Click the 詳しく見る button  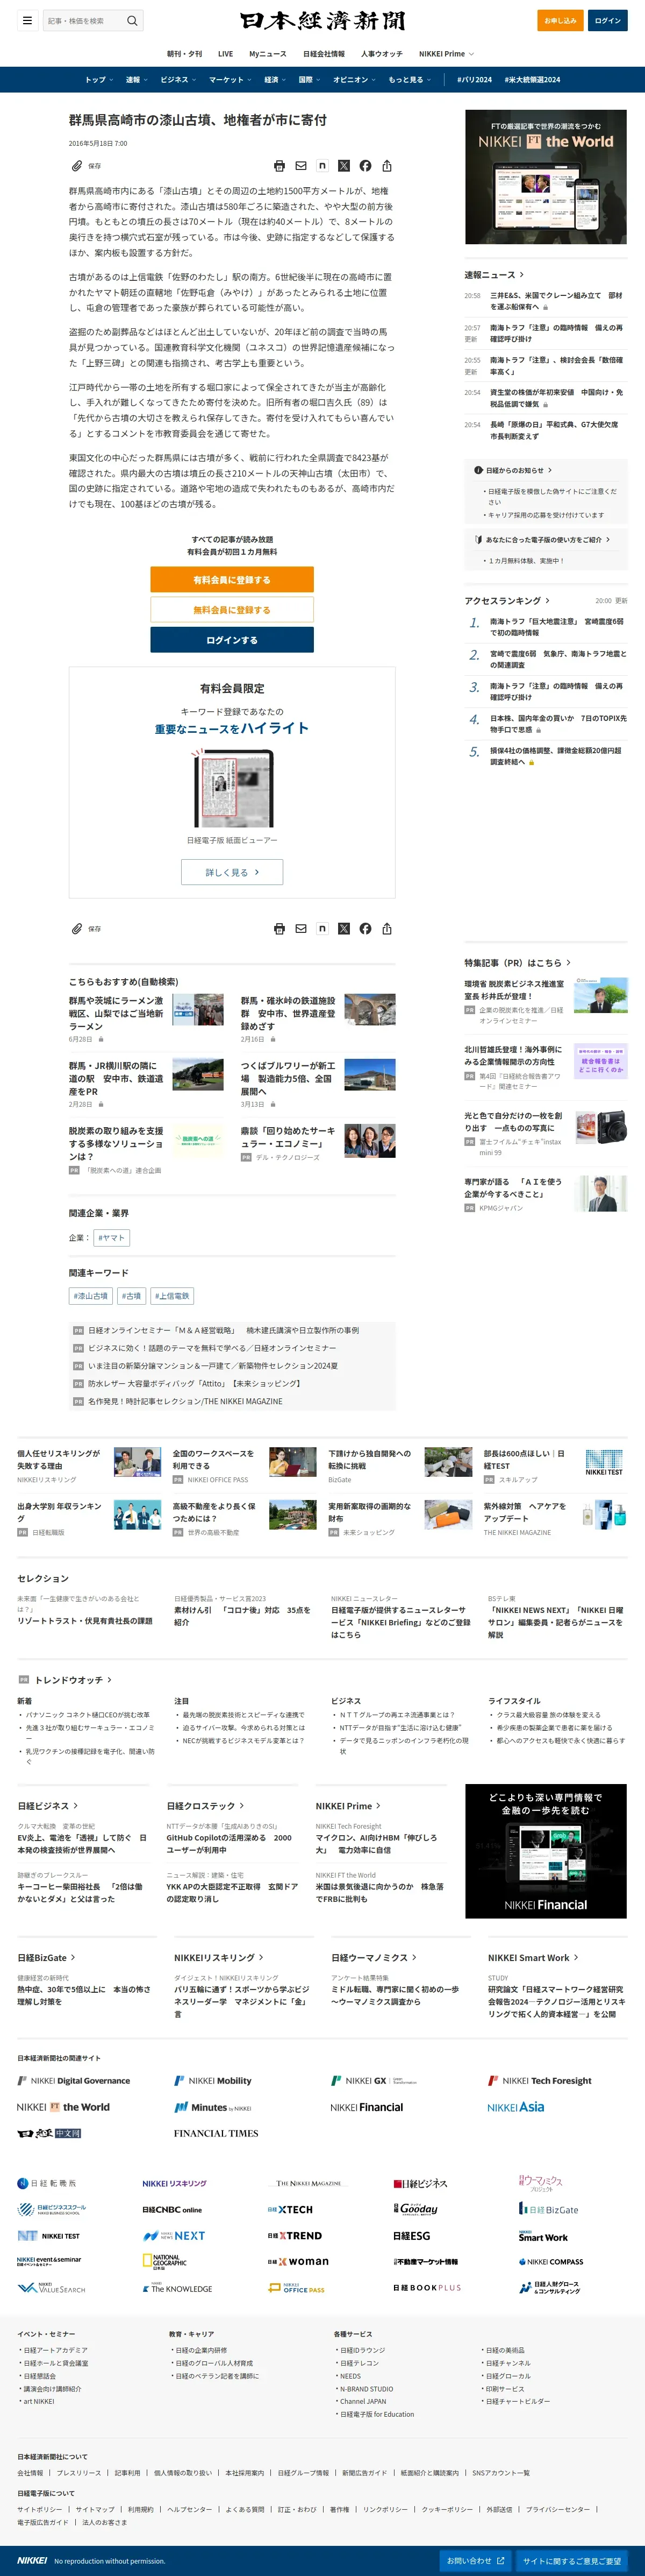click(x=232, y=872)
